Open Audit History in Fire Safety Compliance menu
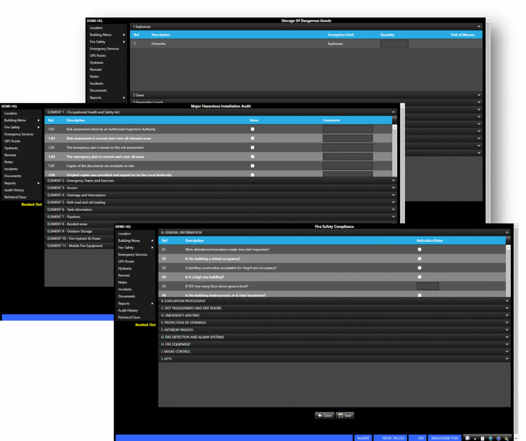 tap(128, 311)
